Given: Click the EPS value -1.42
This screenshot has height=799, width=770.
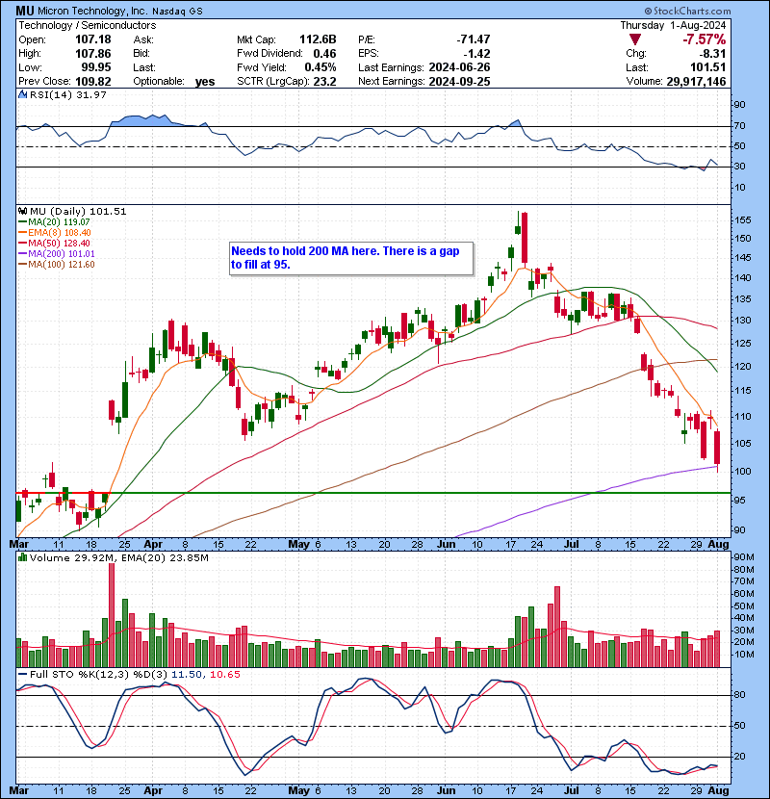Looking at the screenshot, I should click(477, 54).
